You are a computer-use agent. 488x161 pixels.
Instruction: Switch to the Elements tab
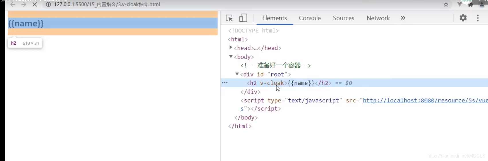pos(275,18)
